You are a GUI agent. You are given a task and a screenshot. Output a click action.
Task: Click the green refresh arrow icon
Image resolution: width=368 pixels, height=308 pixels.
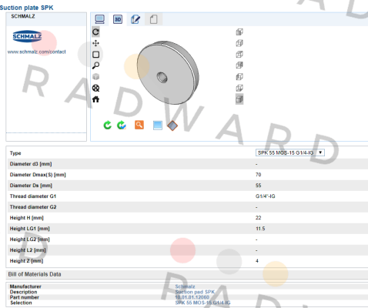point(107,125)
